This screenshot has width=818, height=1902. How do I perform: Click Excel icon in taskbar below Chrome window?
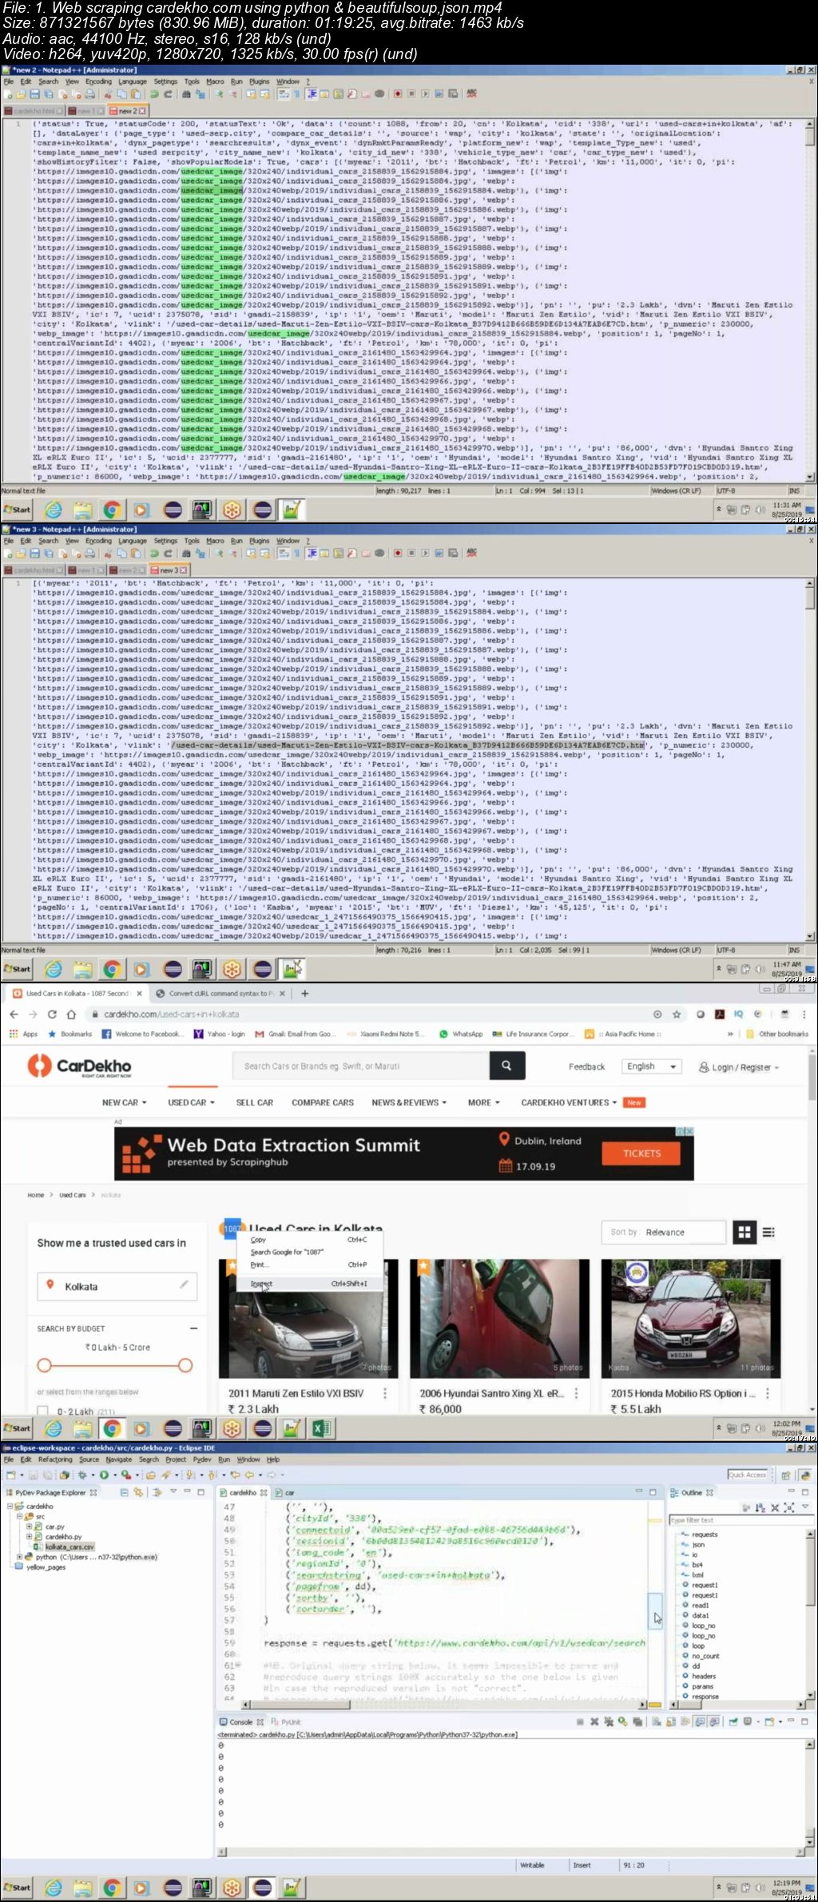[x=321, y=1427]
